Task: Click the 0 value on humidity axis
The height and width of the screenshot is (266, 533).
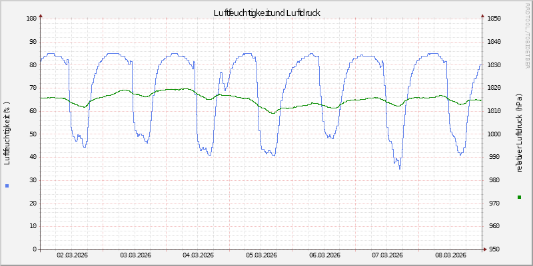Action: 35,249
